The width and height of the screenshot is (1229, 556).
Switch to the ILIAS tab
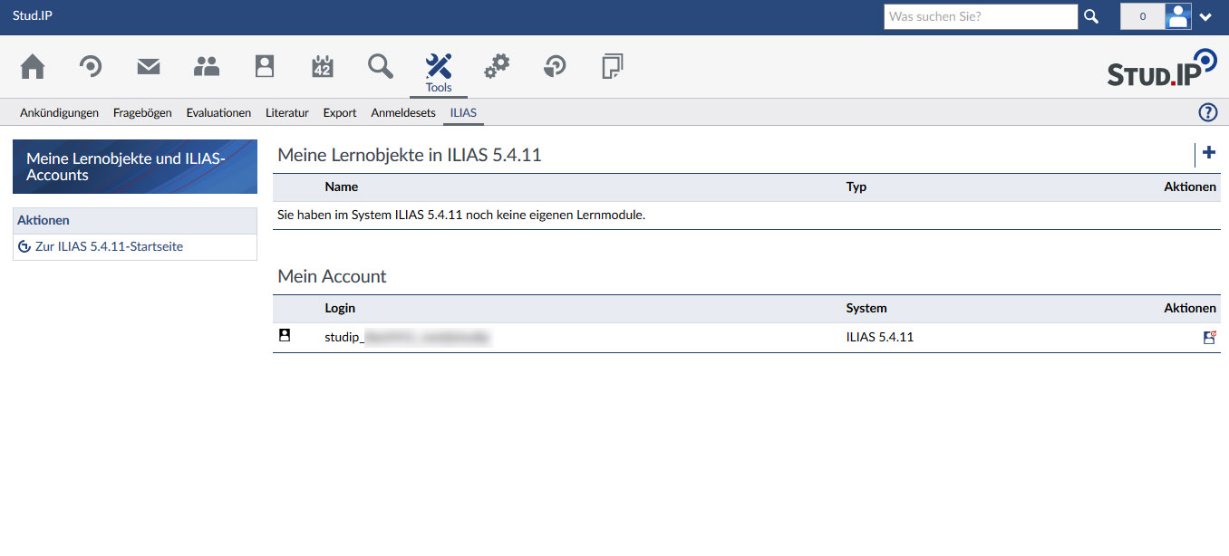(x=463, y=113)
